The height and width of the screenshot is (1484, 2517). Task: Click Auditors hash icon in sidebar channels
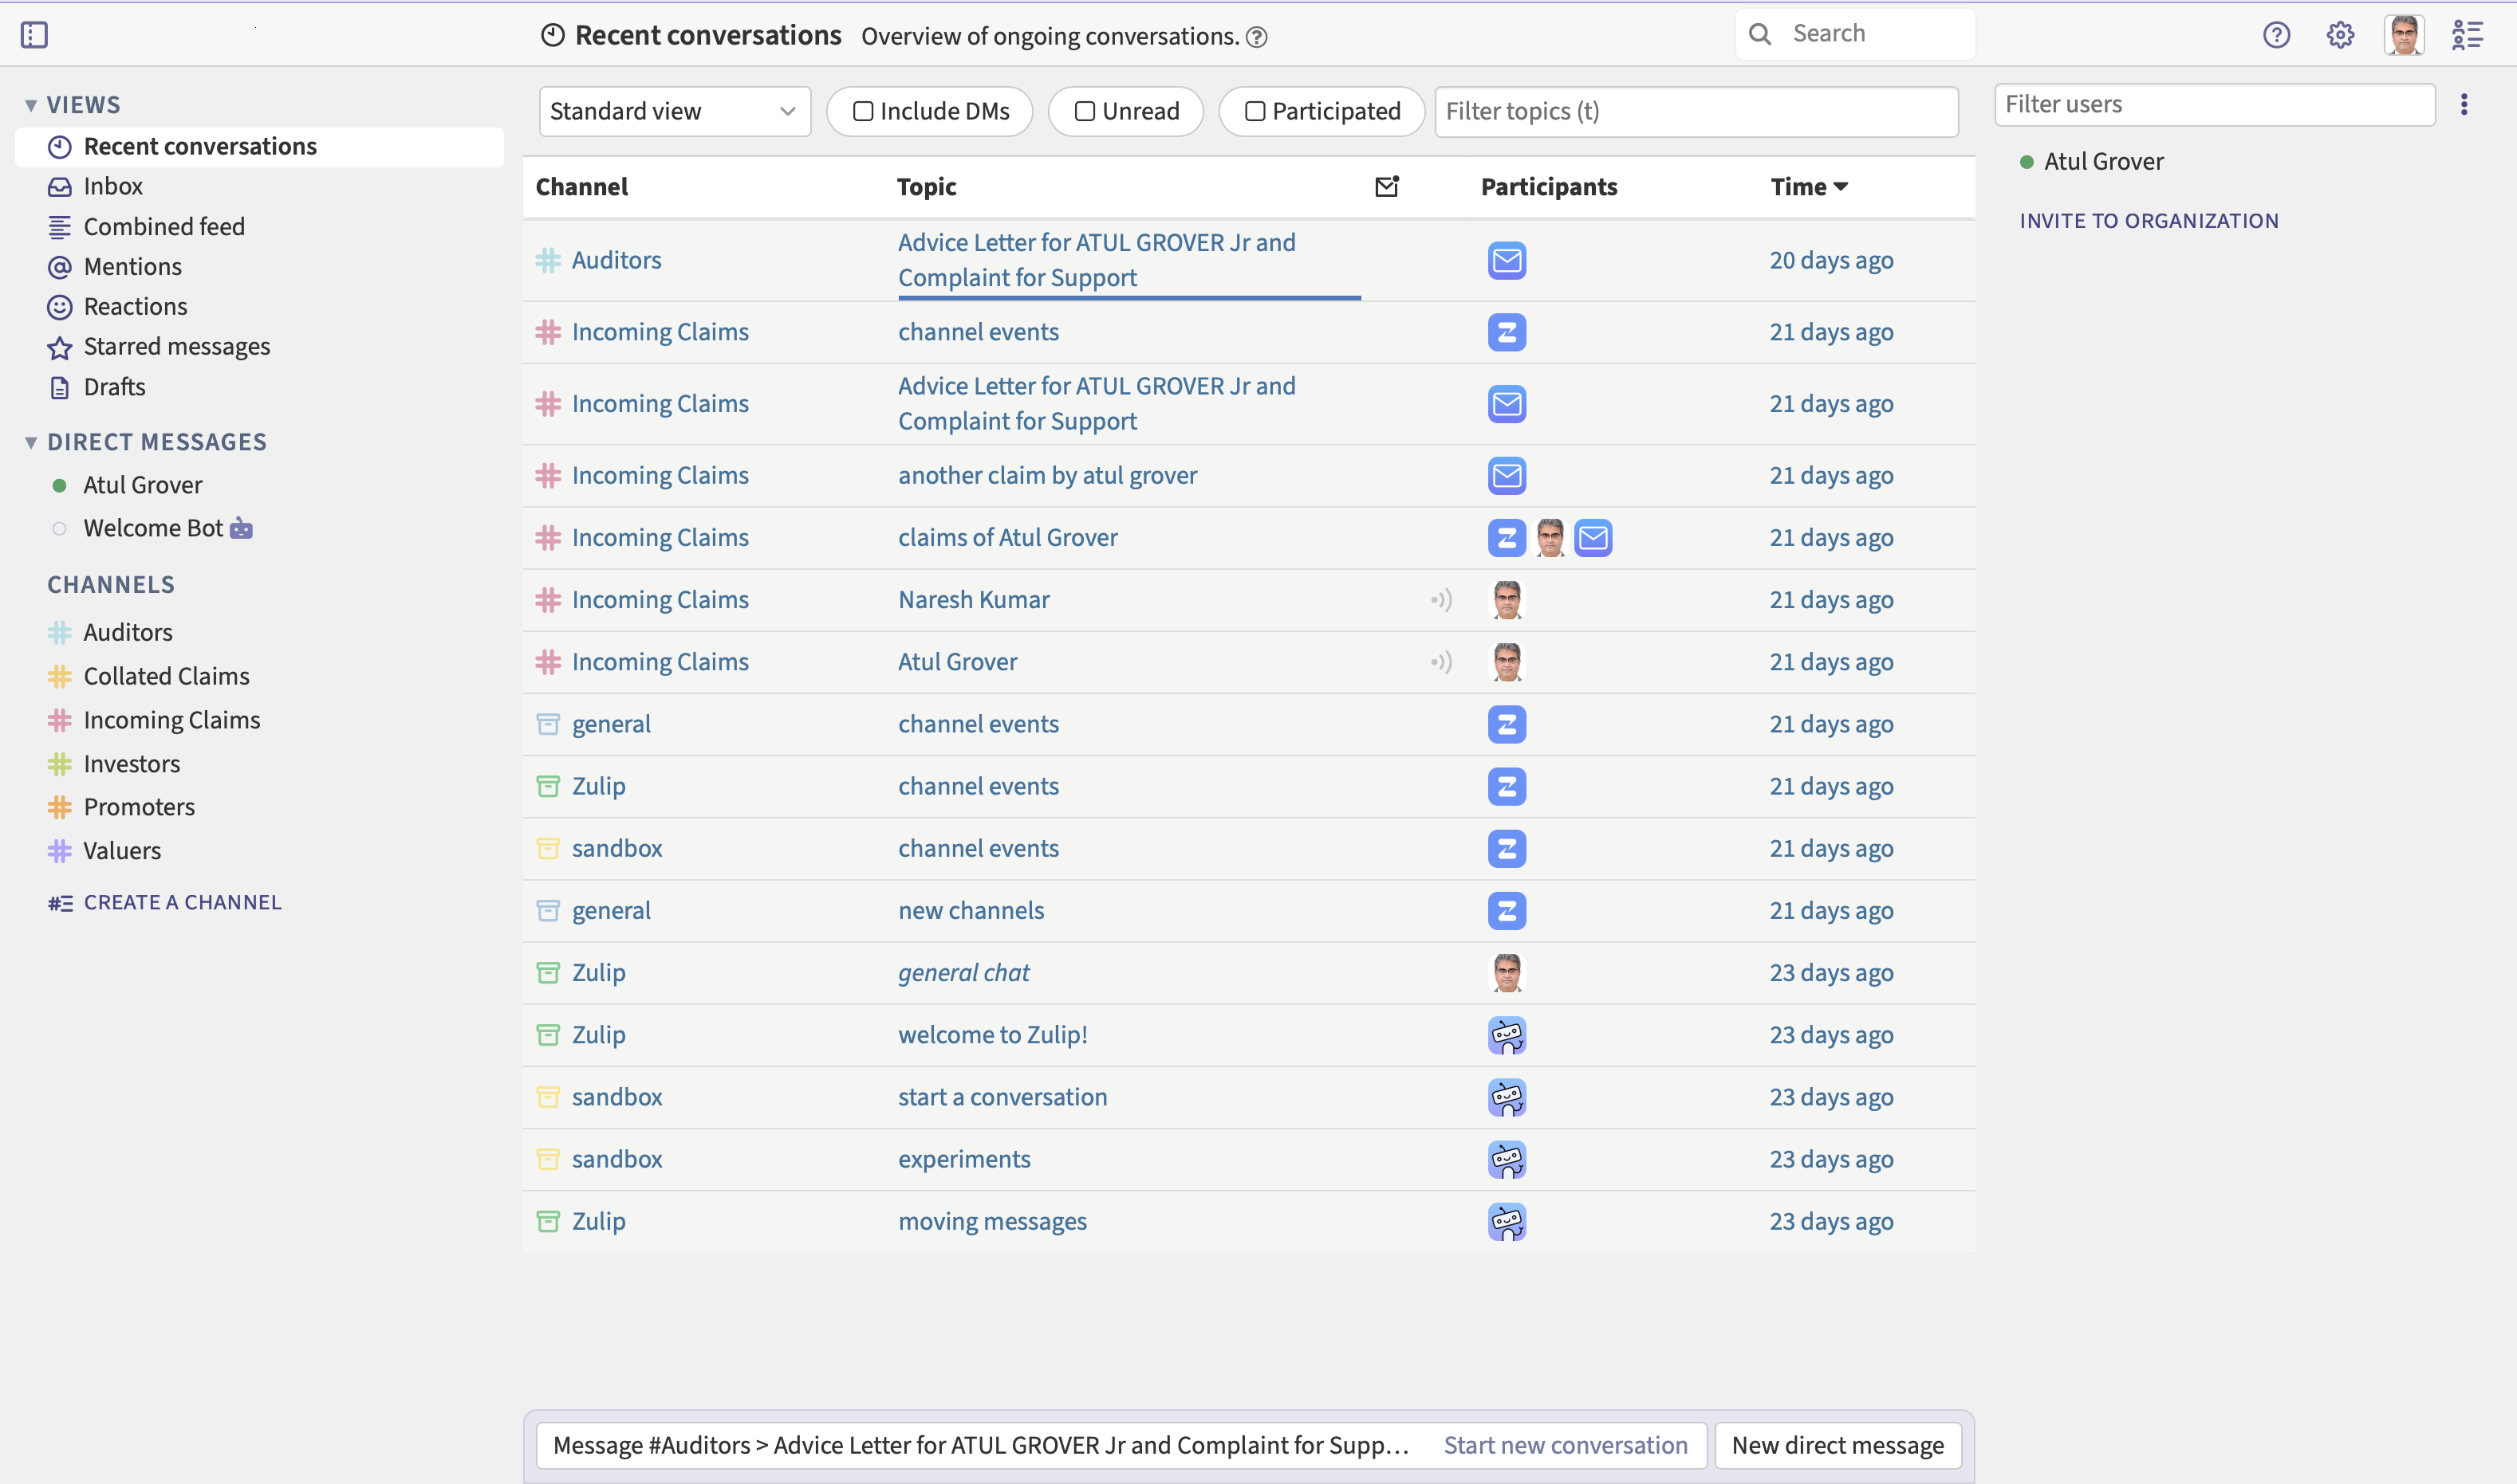click(60, 632)
